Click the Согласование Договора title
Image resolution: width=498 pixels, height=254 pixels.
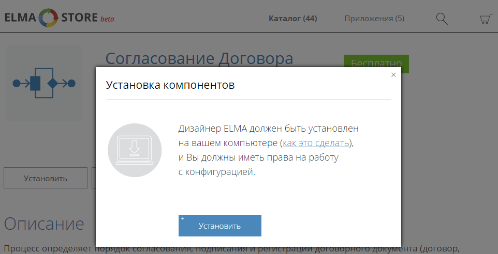(x=199, y=58)
